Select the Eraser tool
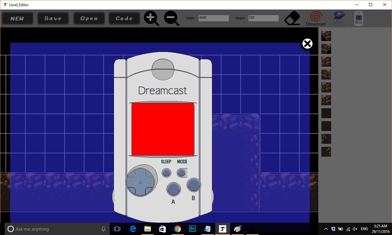Viewport: 392px width, 235px height. pyautogui.click(x=293, y=18)
